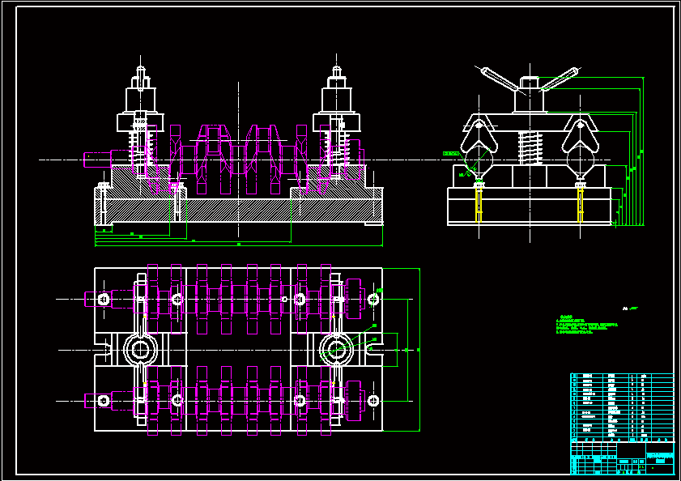Select the left round clamp boss in the plan view
This screenshot has width=681, height=481.
(x=140, y=350)
